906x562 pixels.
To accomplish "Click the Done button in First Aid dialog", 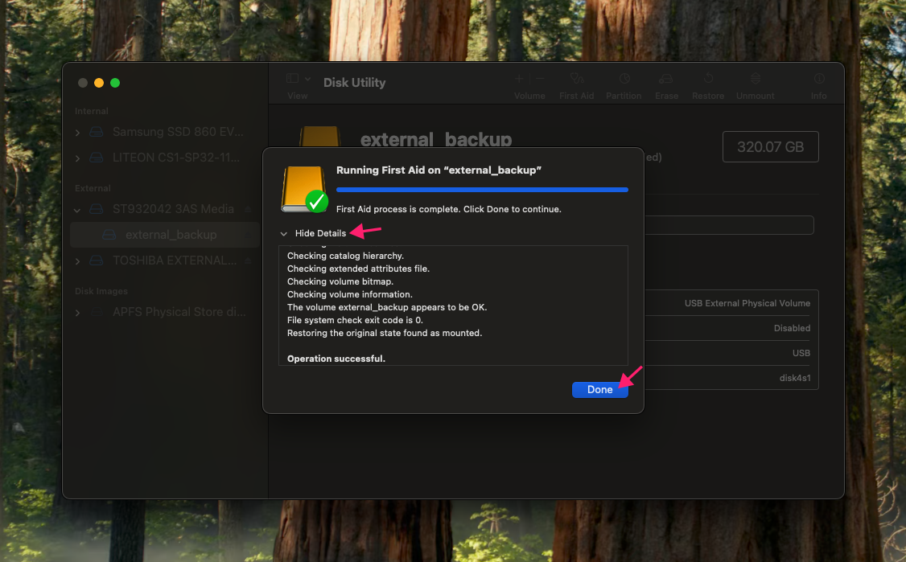I will [599, 390].
